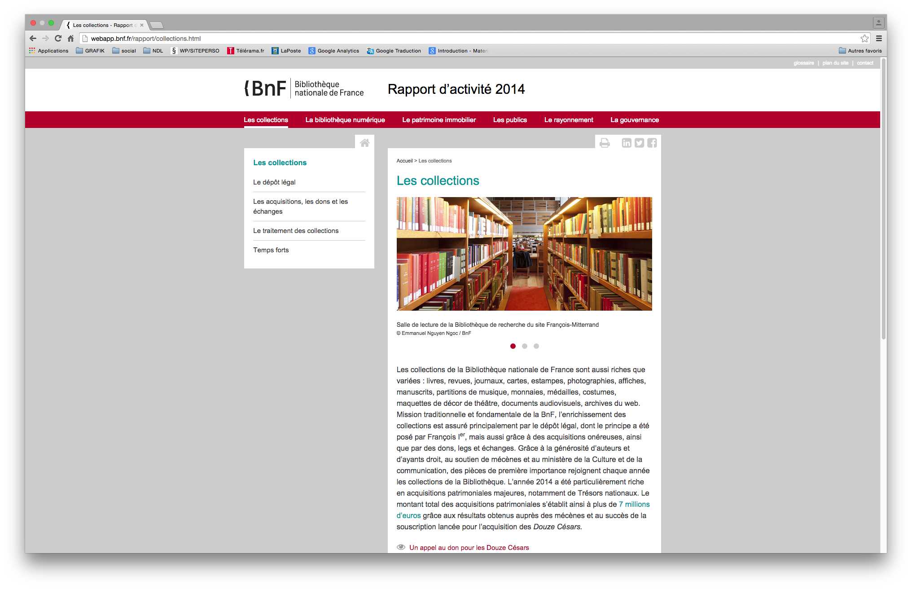
Task: Go to Les publics section
Action: click(510, 120)
